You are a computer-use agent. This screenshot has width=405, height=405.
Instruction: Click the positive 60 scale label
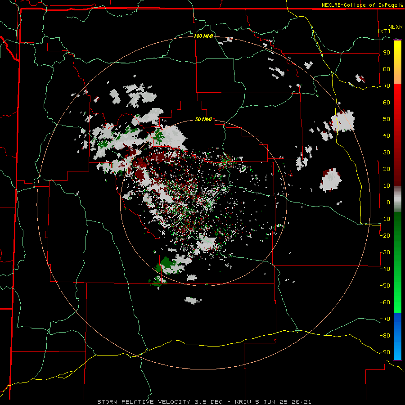[x=387, y=103]
